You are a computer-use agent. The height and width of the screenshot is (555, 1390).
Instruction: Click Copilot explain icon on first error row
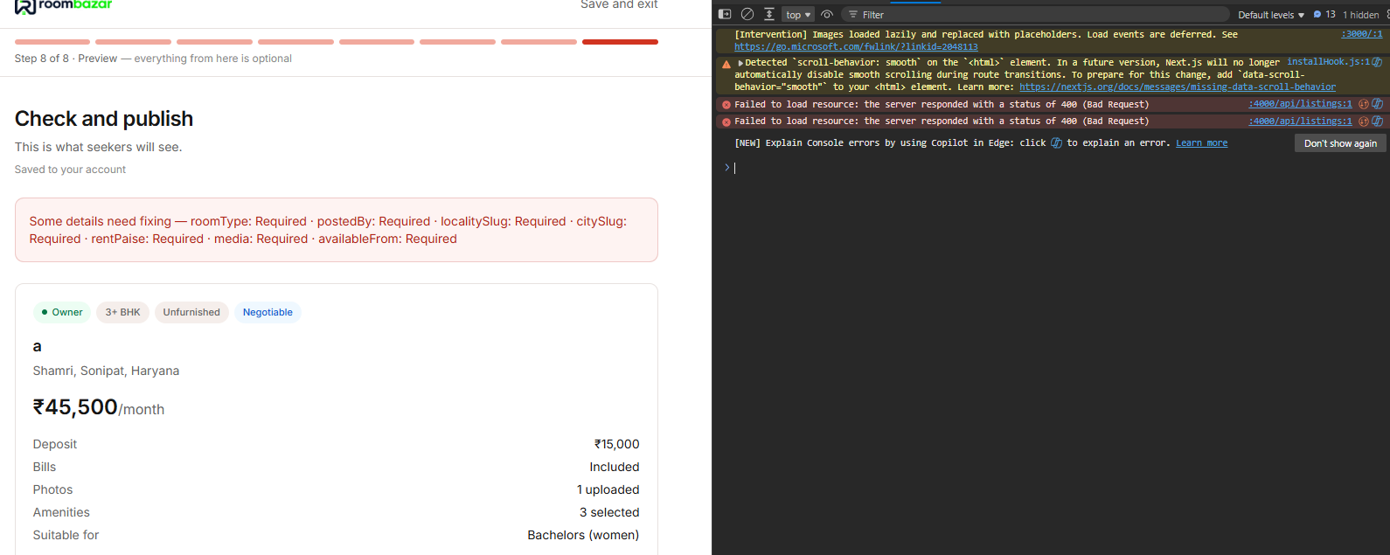click(x=1377, y=104)
